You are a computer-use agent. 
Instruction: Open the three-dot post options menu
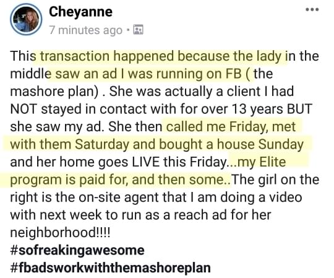pos(312,9)
